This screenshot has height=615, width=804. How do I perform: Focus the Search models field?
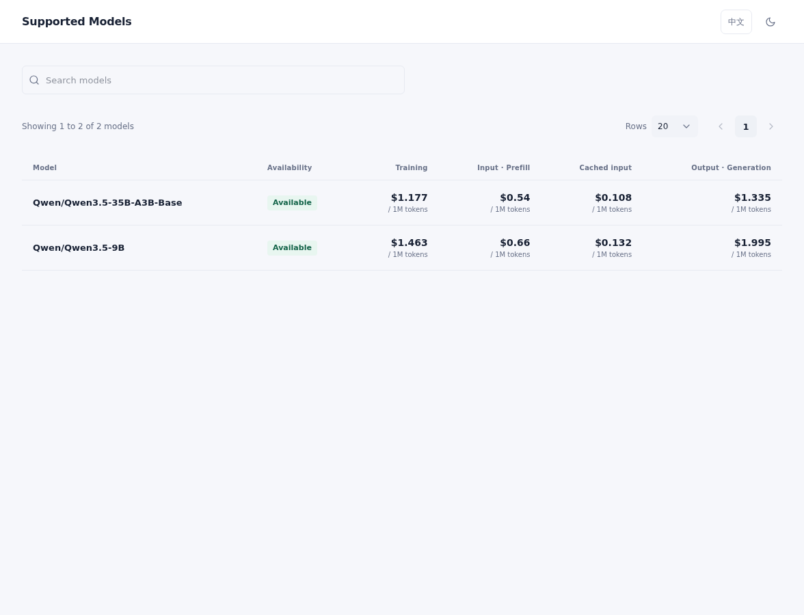tap(213, 80)
